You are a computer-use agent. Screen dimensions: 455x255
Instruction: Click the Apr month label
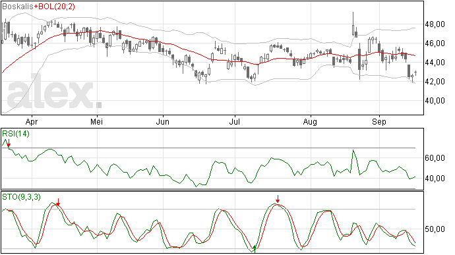click(32, 122)
